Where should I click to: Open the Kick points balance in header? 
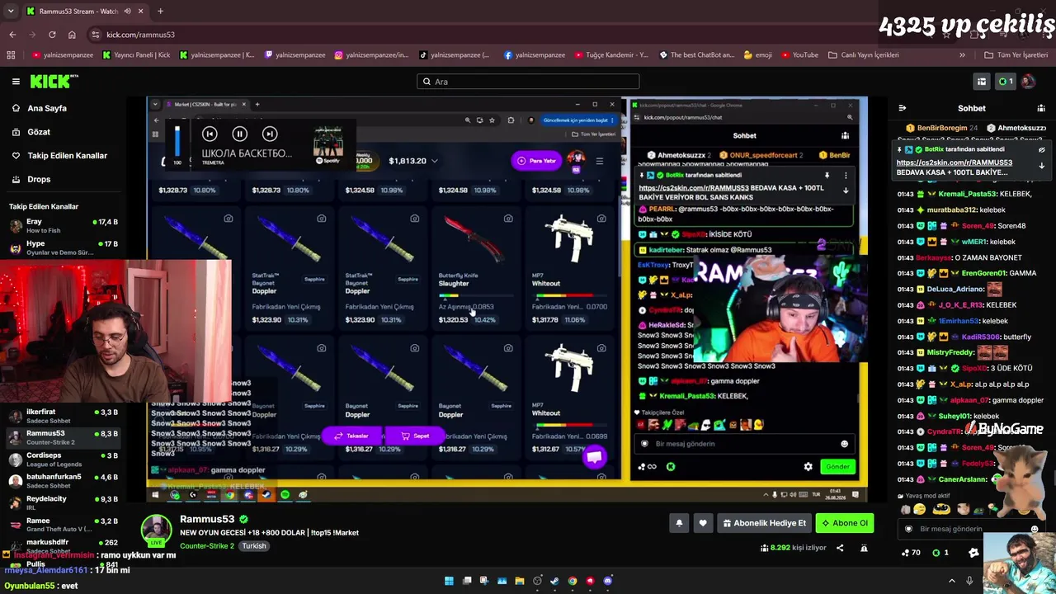pos(1004,82)
